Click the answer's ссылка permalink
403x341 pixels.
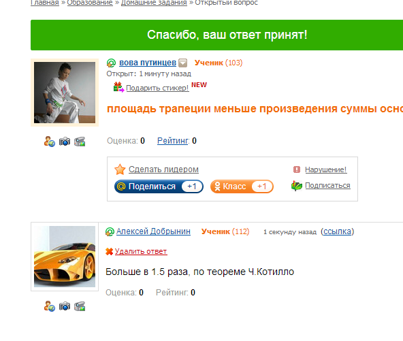tap(337, 231)
